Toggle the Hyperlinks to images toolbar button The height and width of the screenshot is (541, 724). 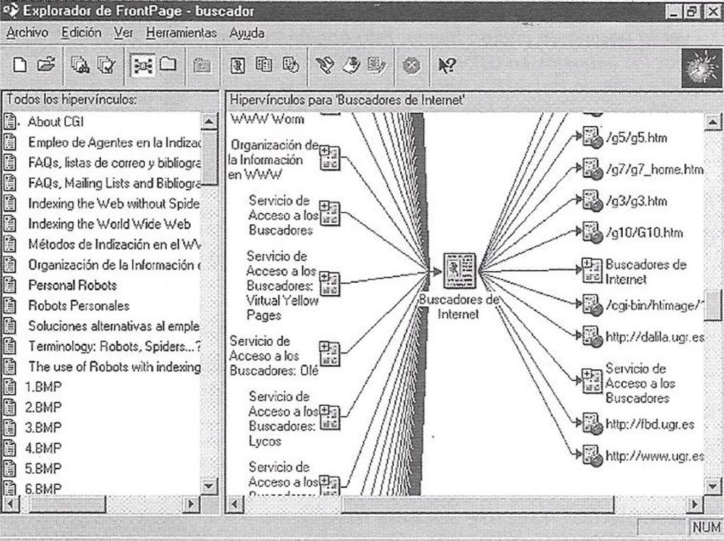[238, 66]
